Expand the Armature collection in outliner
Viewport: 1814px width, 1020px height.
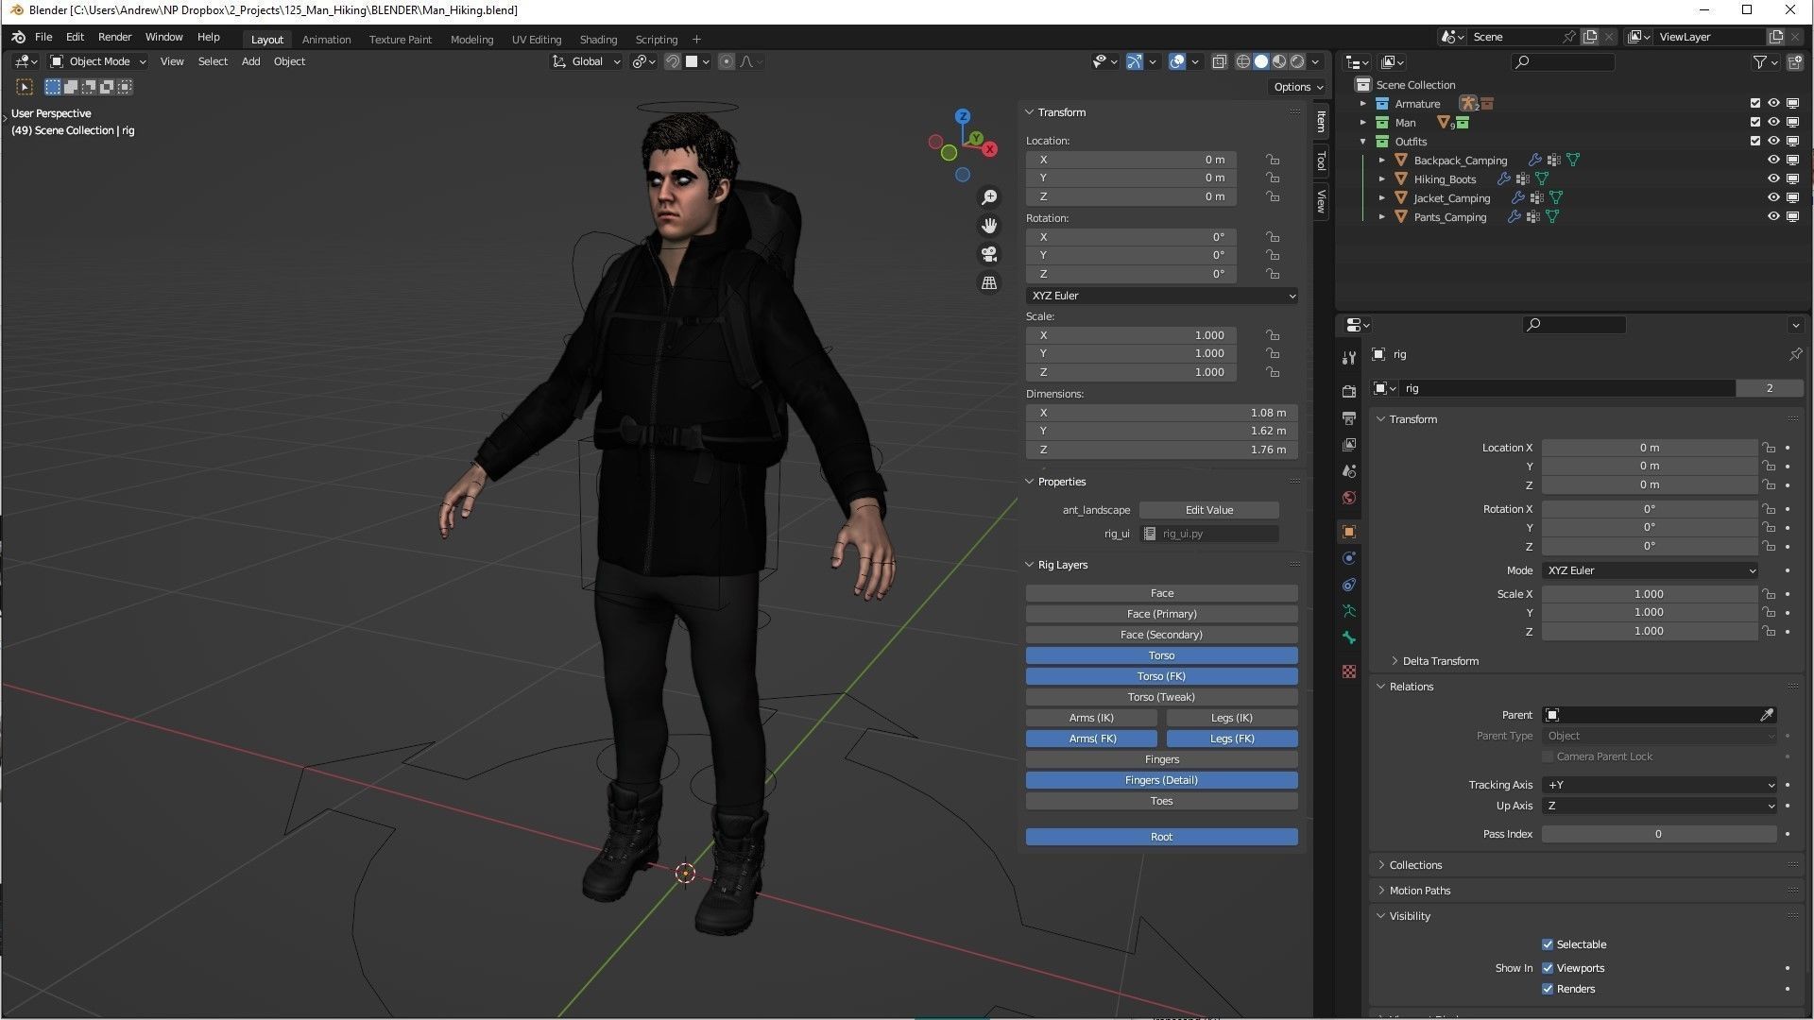coord(1363,104)
